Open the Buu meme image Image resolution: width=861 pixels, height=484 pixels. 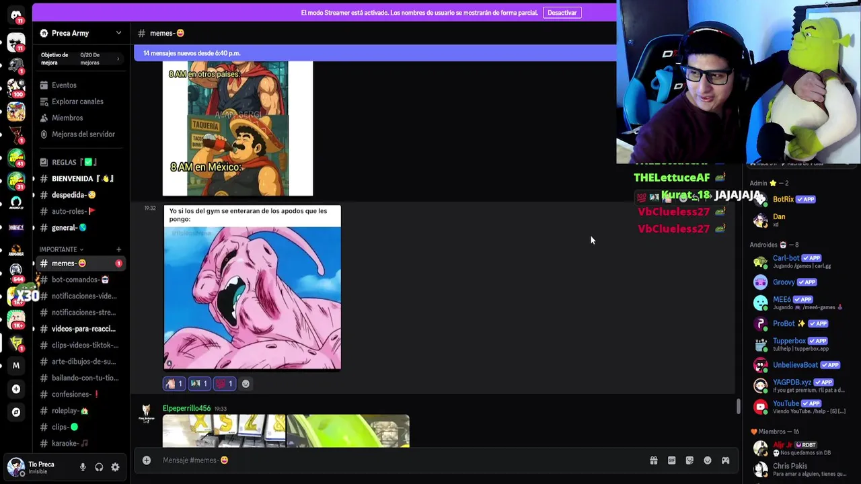[252, 288]
